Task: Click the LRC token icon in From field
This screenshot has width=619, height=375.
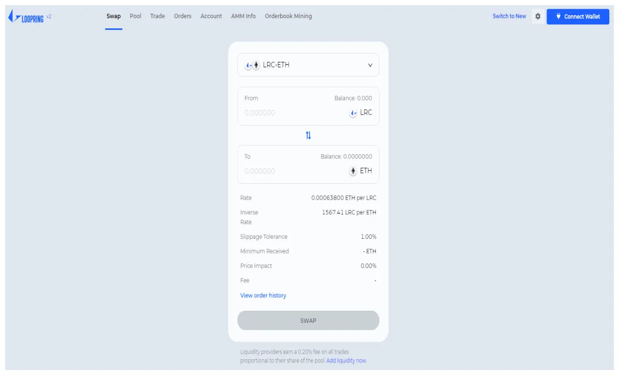Action: [x=353, y=113]
